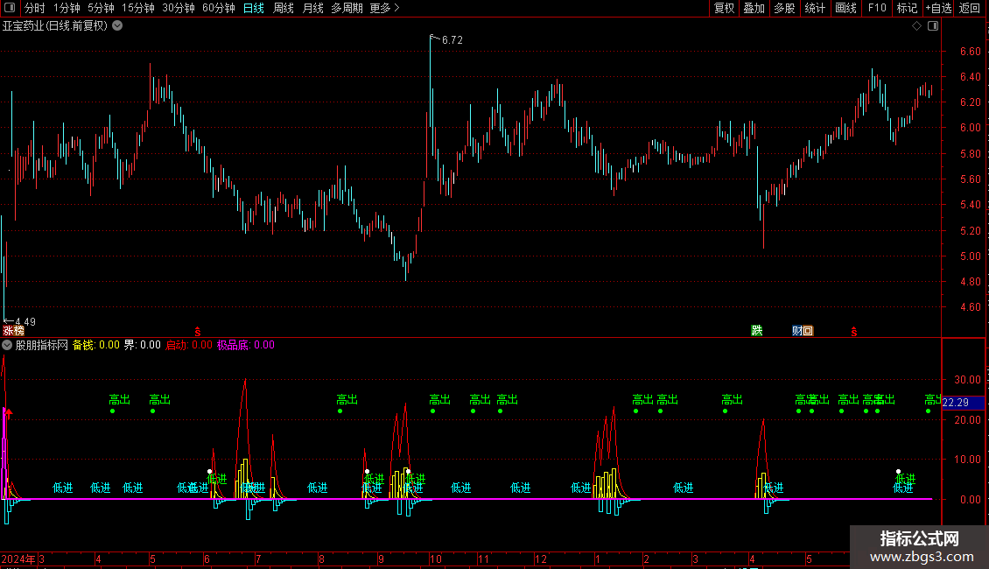Select the 1分钟 period tab
Image resolution: width=989 pixels, height=569 pixels.
tap(67, 8)
